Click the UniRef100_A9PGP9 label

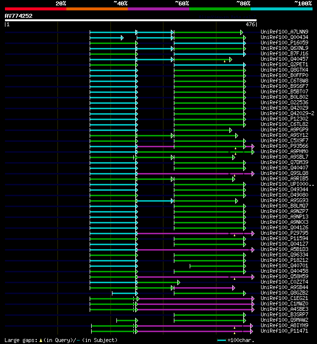pyautogui.click(x=284, y=129)
